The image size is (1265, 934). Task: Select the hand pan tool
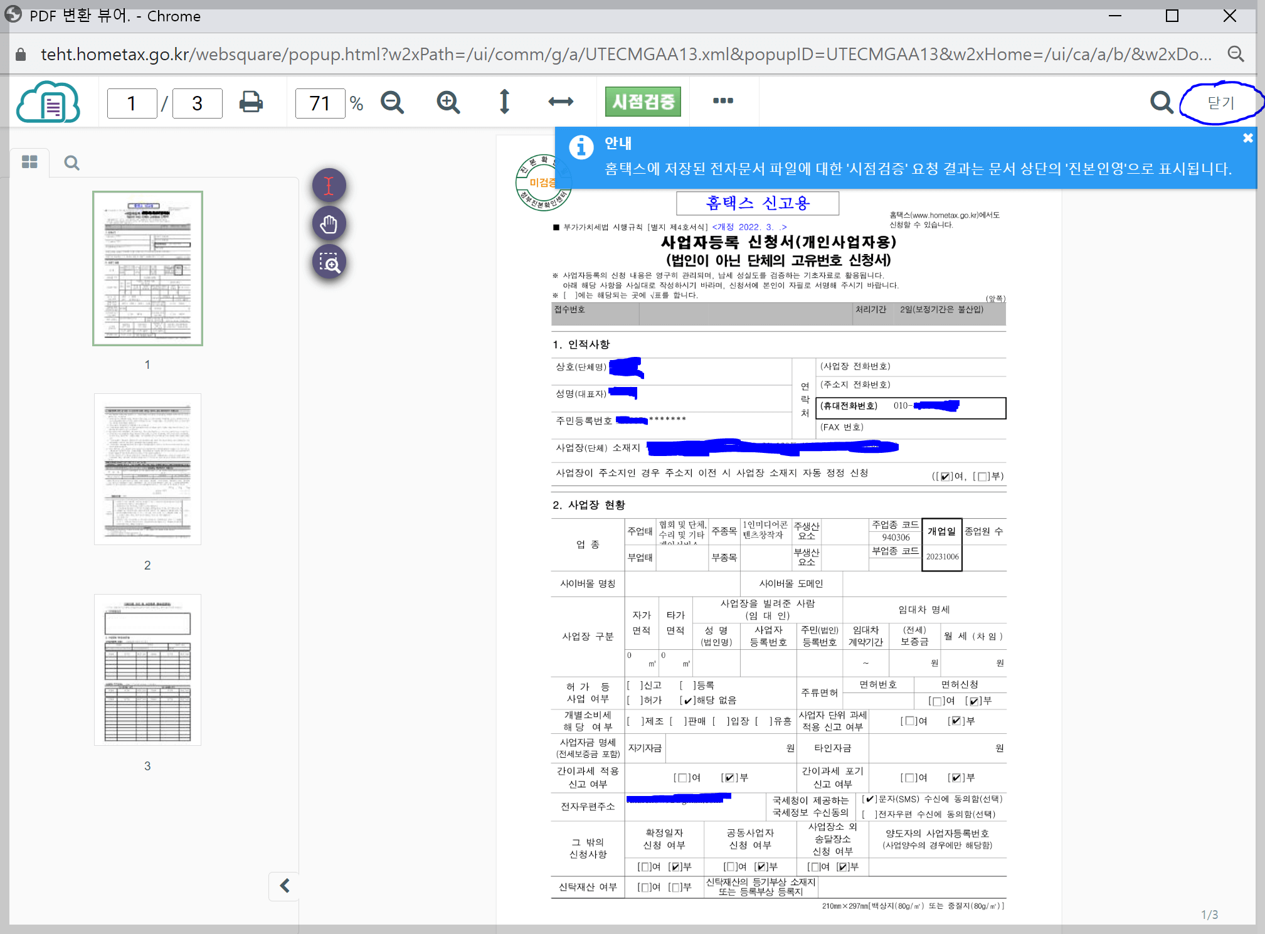click(x=329, y=224)
